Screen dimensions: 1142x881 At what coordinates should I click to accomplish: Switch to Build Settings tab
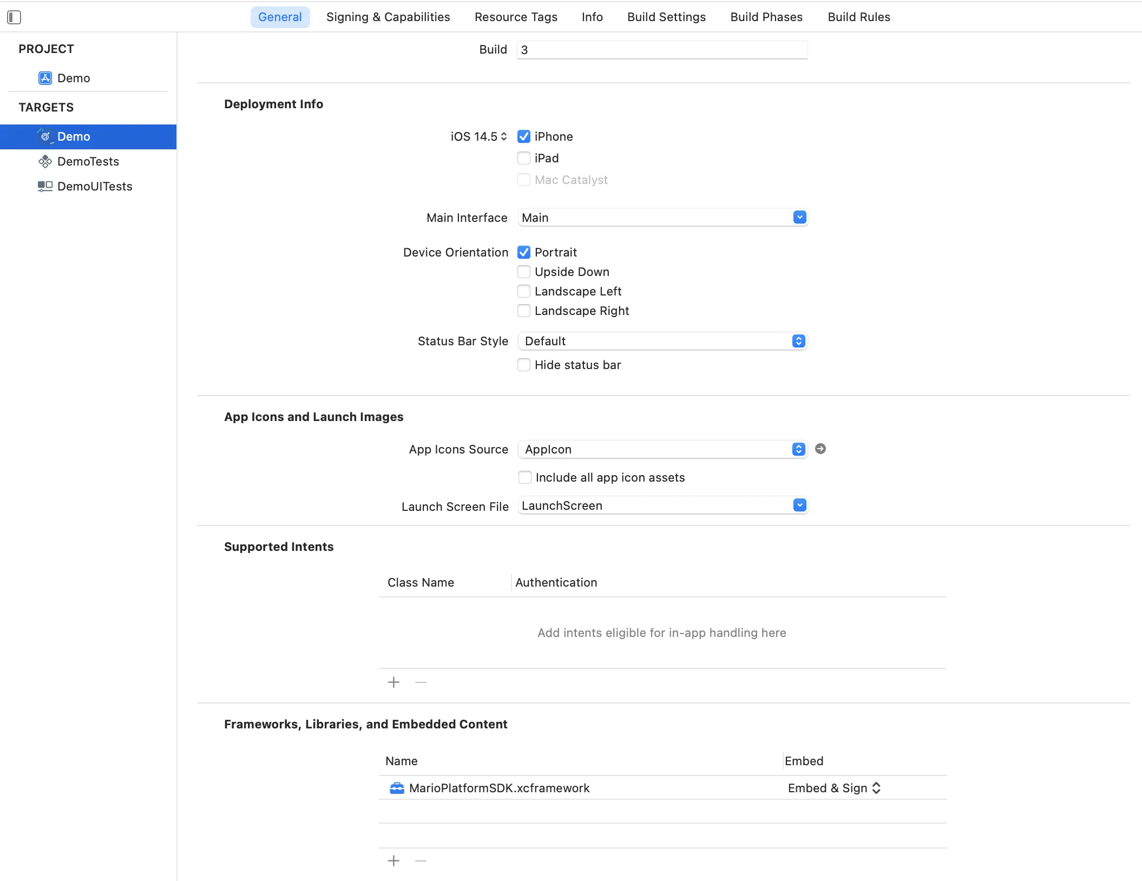666,17
